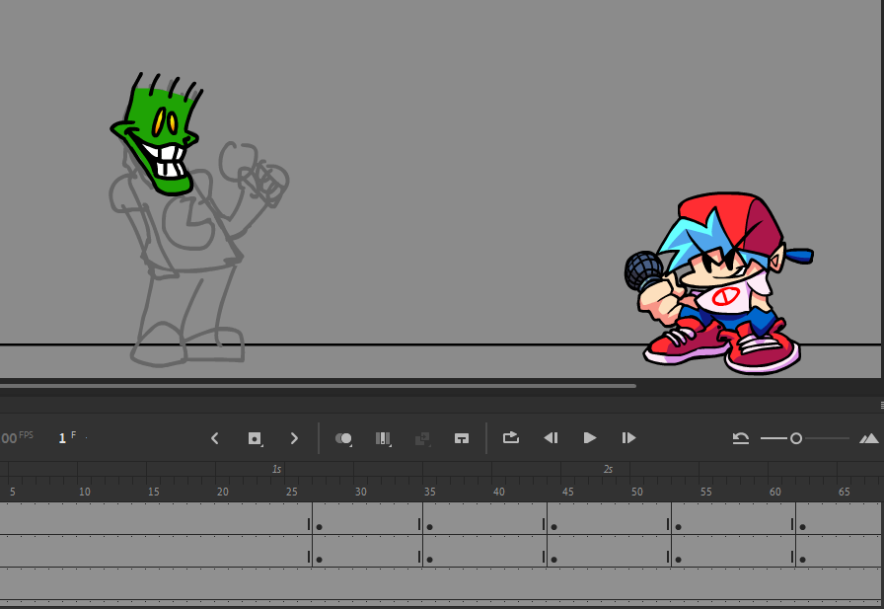This screenshot has width=884, height=609.
Task: Toggle loop playback
Action: [x=511, y=437]
